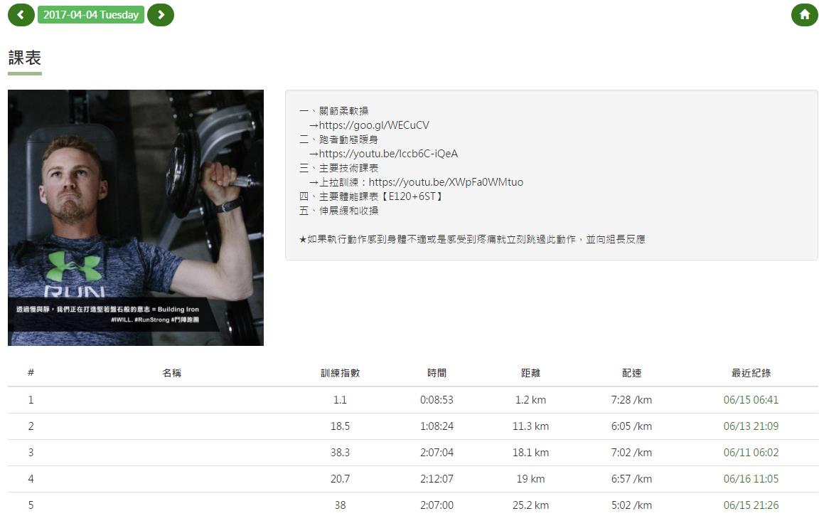Select pace 7:28 /km
824x516 pixels.
coord(631,400)
